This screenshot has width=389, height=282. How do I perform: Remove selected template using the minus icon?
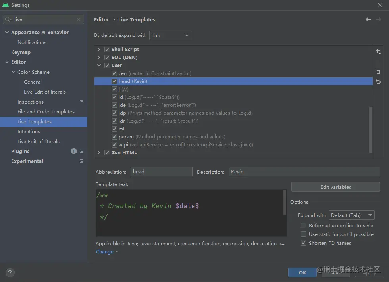coord(378,61)
